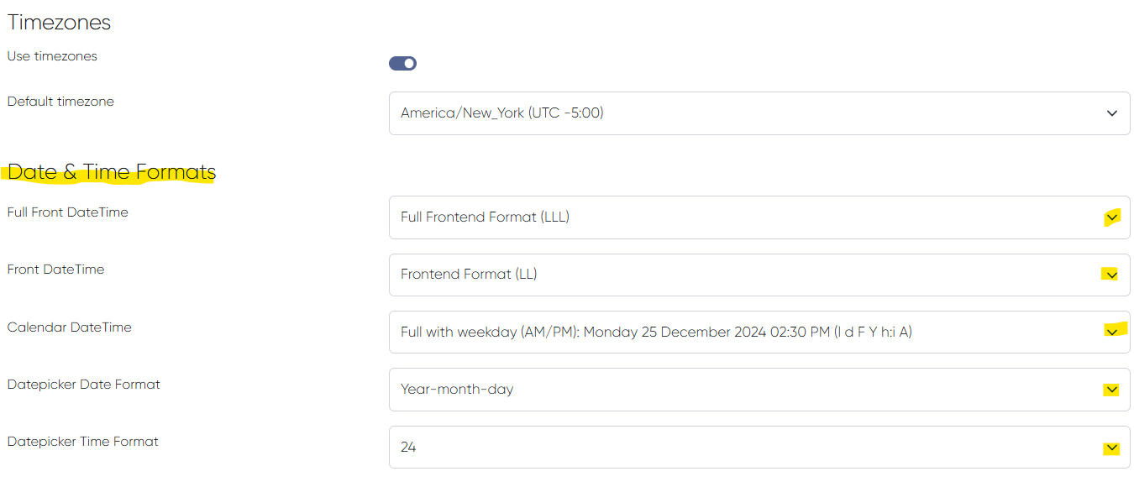
Task: Click the chevron arrow for Datepicker Date Format
Action: pos(1111,390)
